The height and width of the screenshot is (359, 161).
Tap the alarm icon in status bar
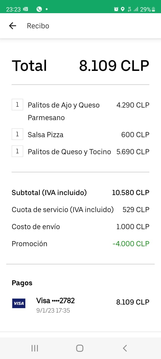(x=116, y=9)
